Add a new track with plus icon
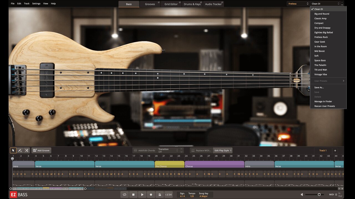 (x=335, y=150)
